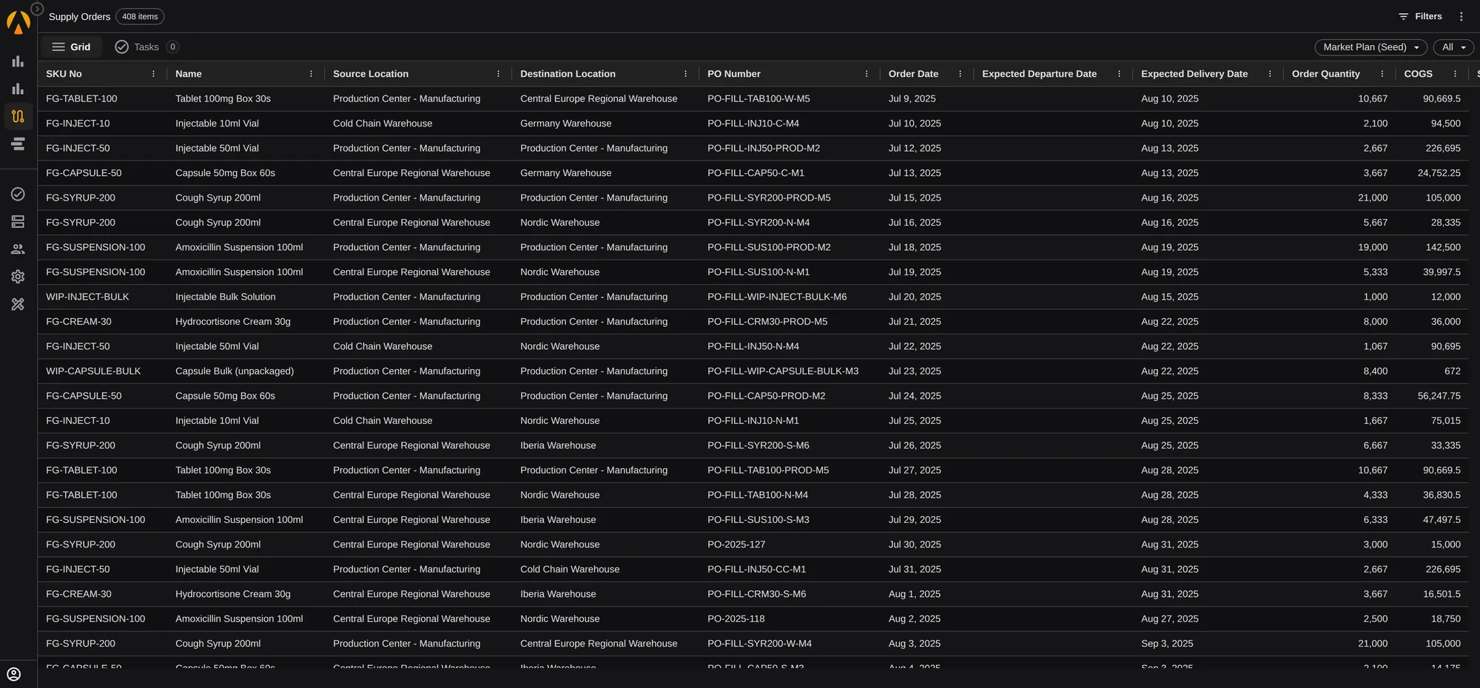The image size is (1480, 688).
Task: Click the 408 items badge
Action: 140,16
